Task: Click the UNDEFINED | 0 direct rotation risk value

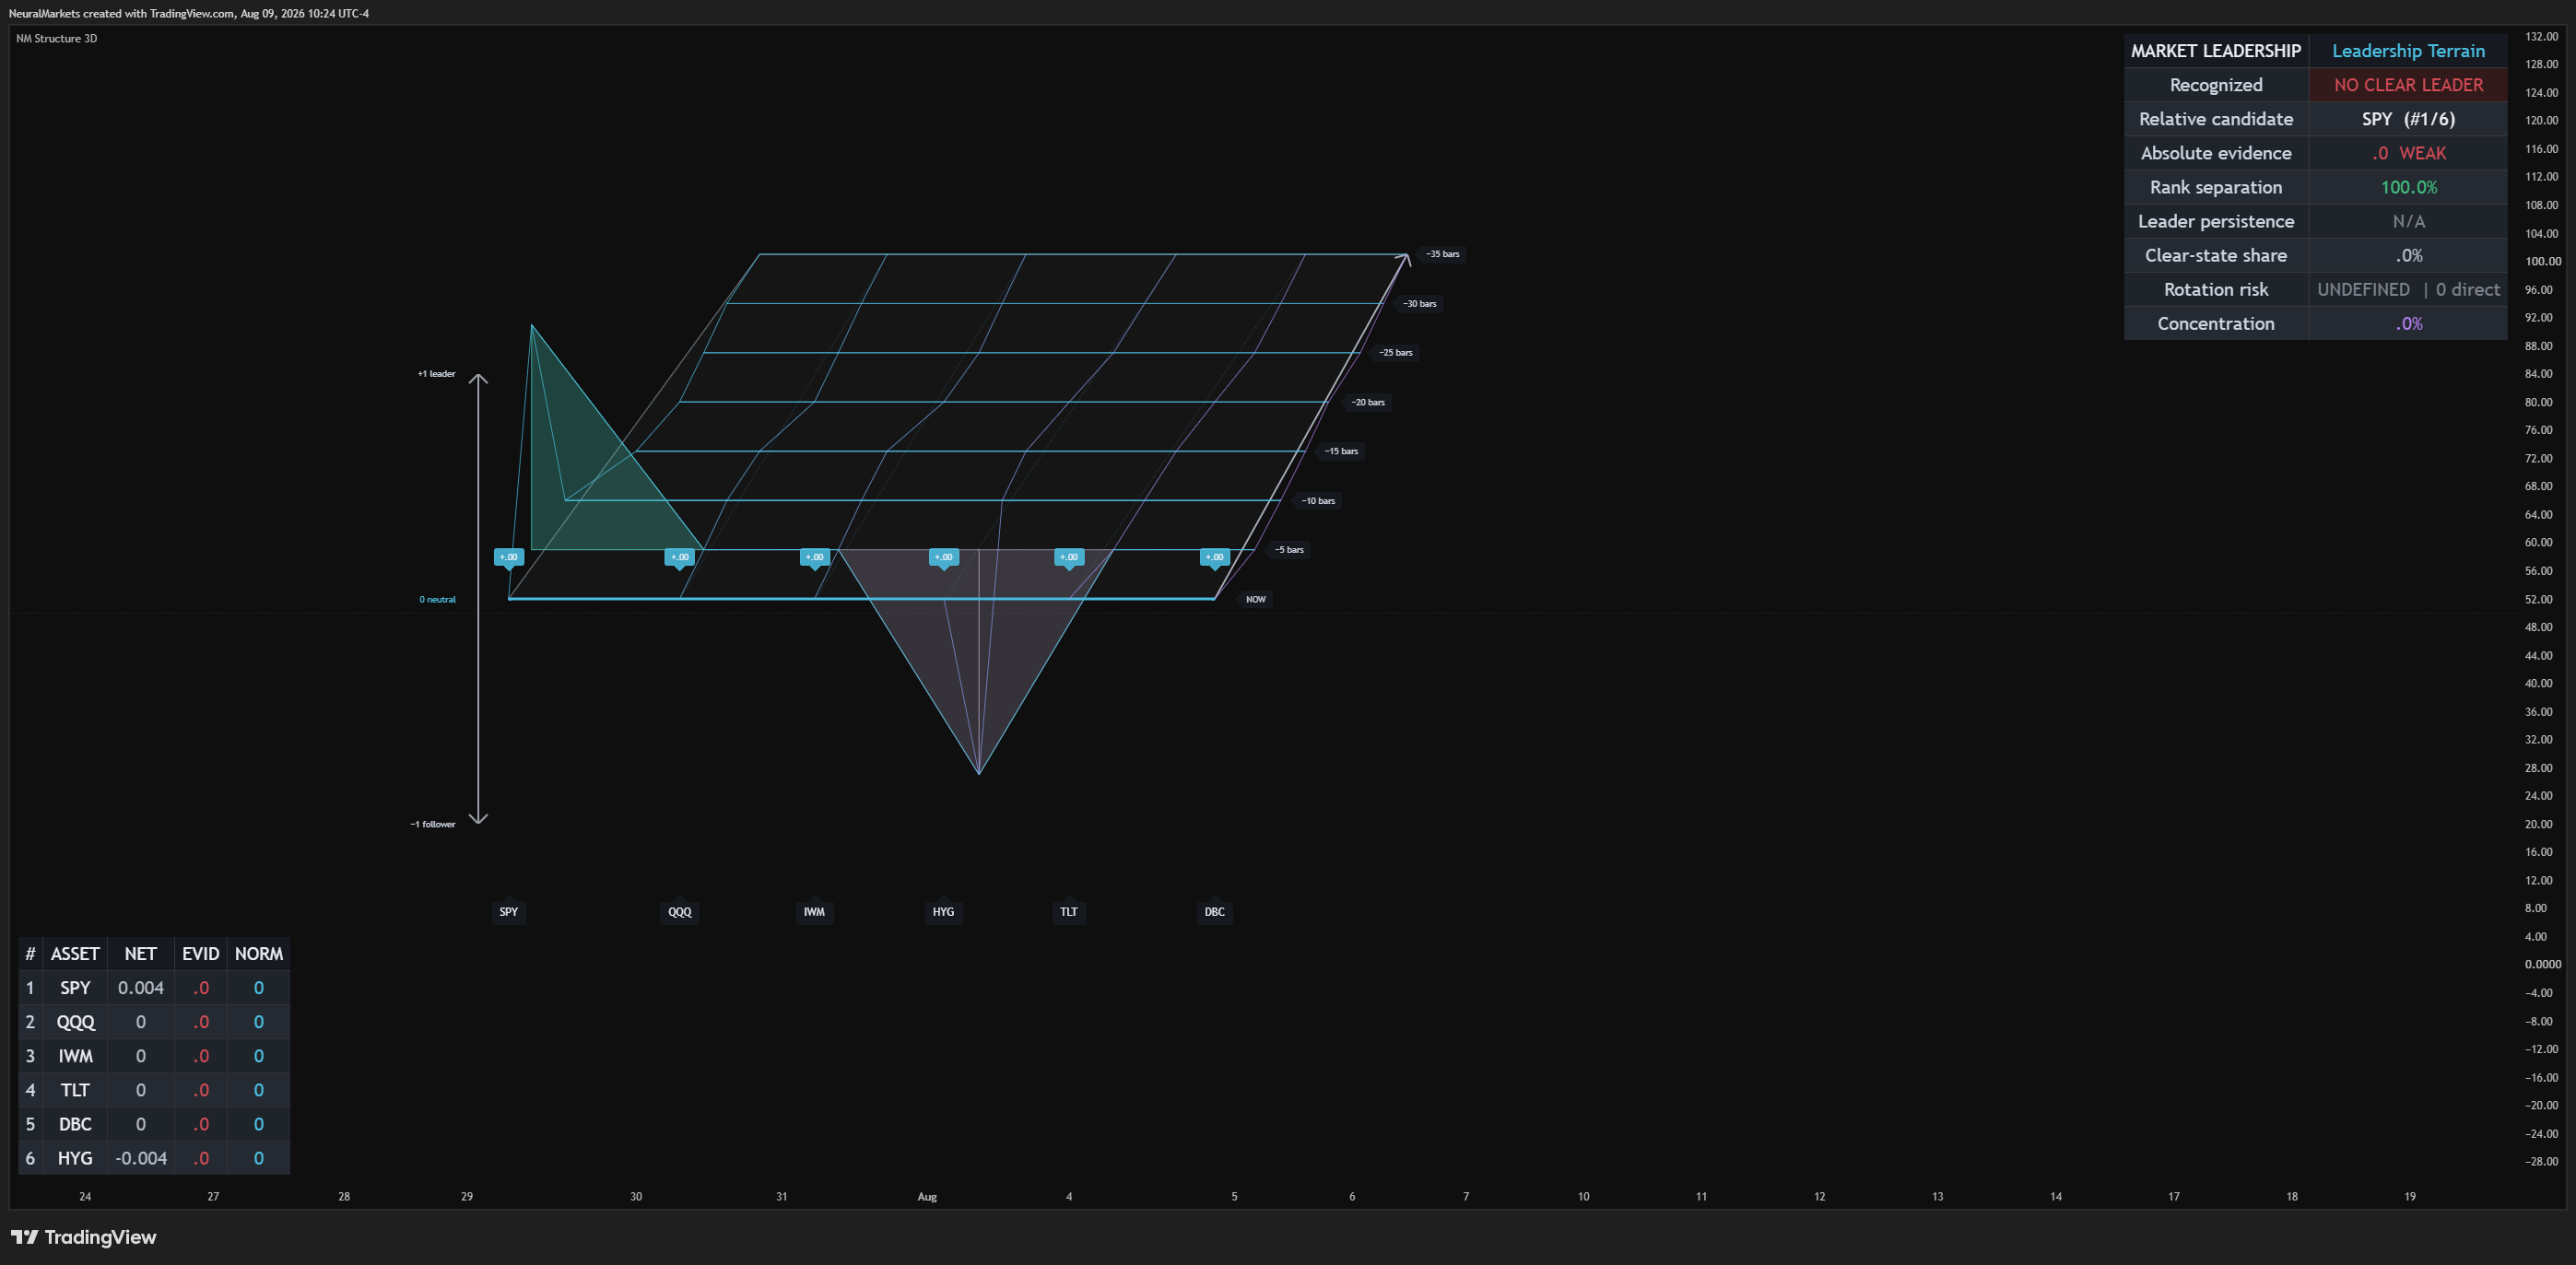Action: [2407, 289]
